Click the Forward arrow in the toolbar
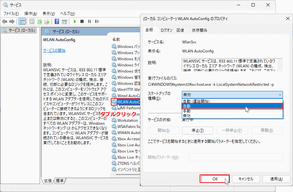 coord(12,21)
